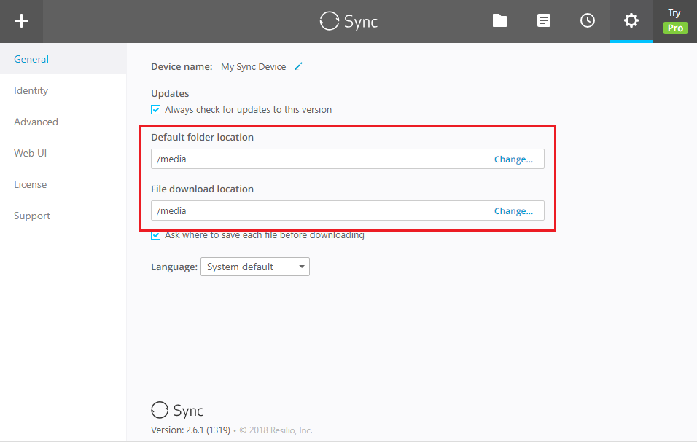
Task: Switch to the Identity settings tab
Action: click(x=31, y=90)
